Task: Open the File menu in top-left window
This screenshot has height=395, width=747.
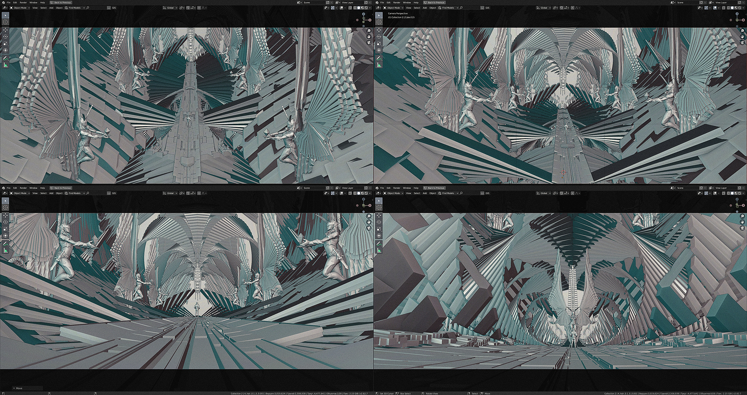Action: click(8, 2)
